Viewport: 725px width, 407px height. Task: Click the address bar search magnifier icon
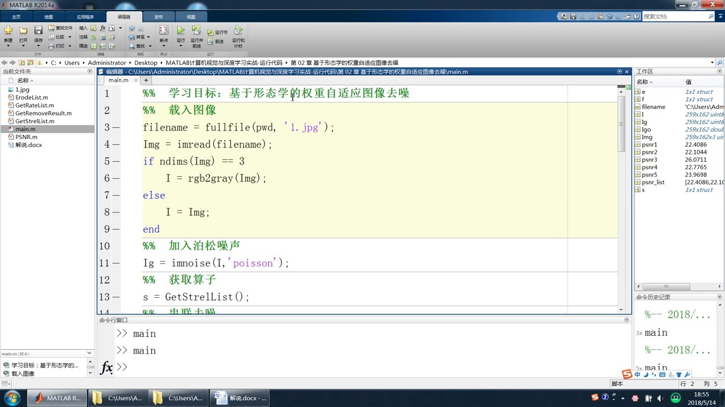pos(720,63)
